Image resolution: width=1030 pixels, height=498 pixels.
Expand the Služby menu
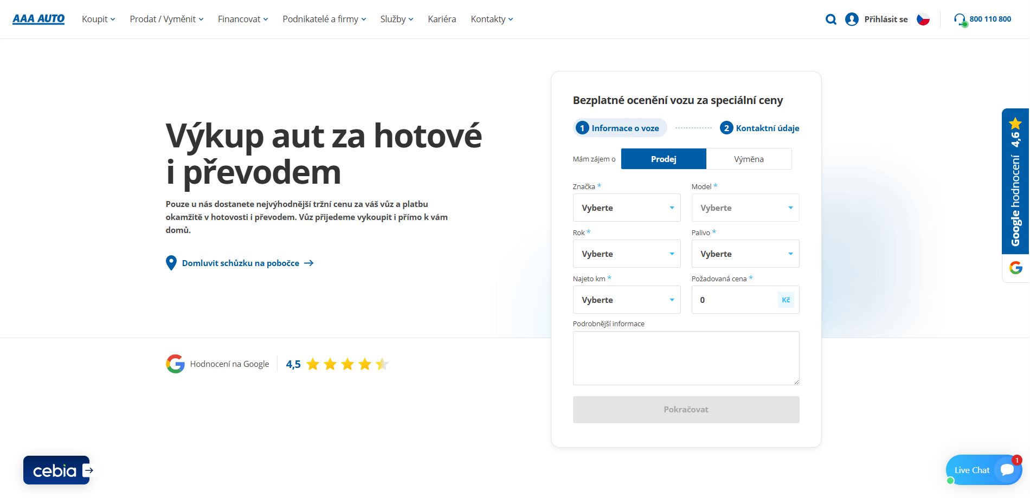pos(397,19)
